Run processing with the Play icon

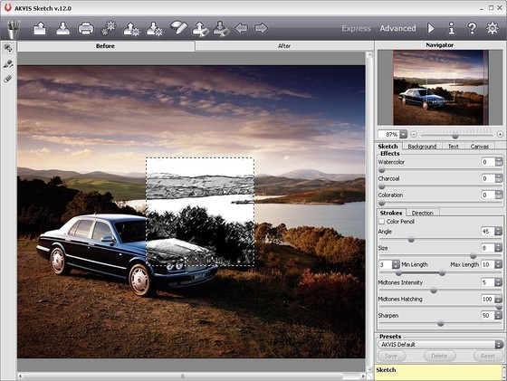(x=431, y=28)
